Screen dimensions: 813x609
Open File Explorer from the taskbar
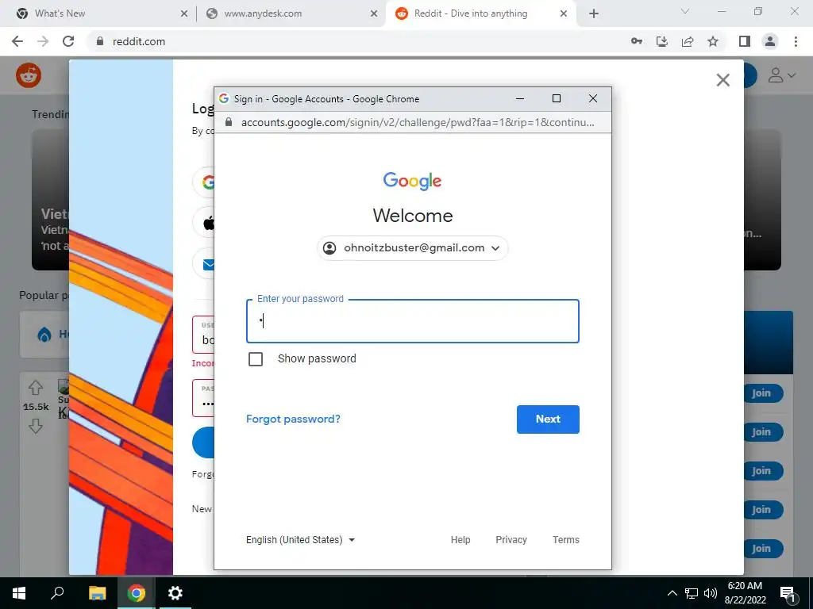97,593
